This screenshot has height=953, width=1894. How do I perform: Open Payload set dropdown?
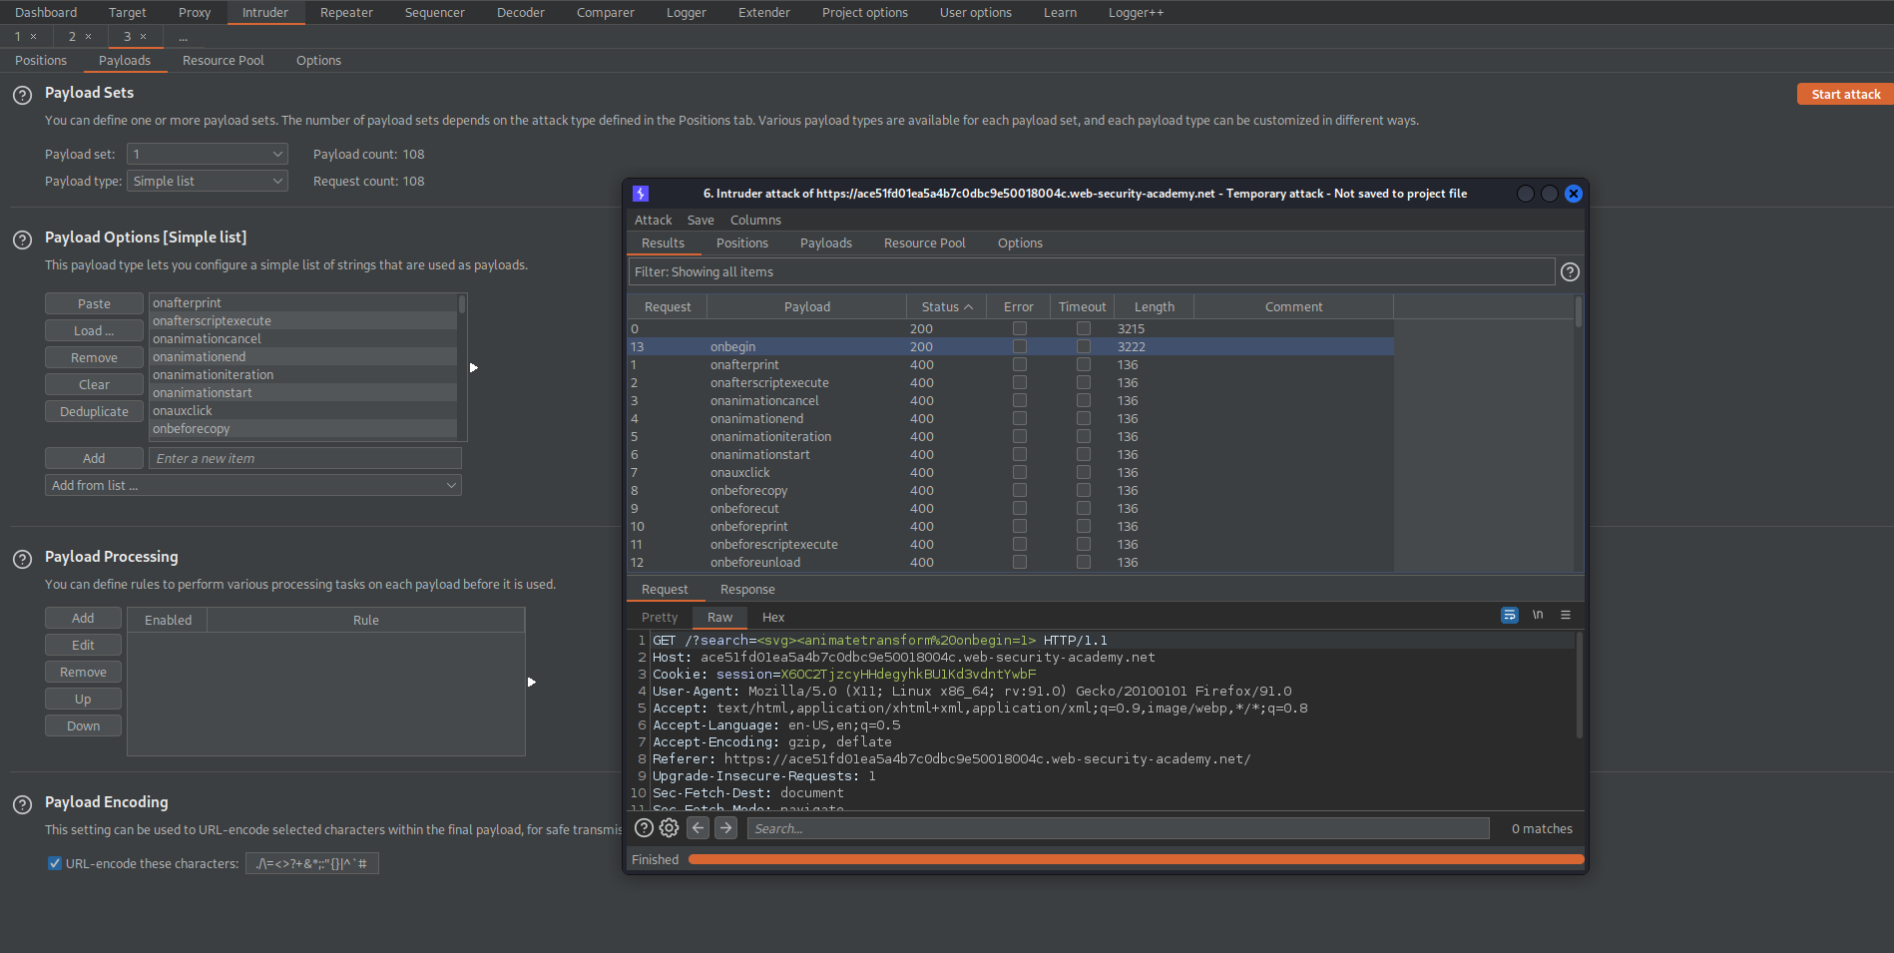click(208, 154)
